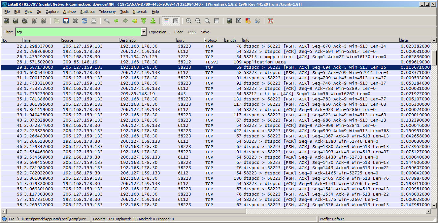Toggle packet list colorization
The height and width of the screenshot is (223, 438).
pos(166,21)
